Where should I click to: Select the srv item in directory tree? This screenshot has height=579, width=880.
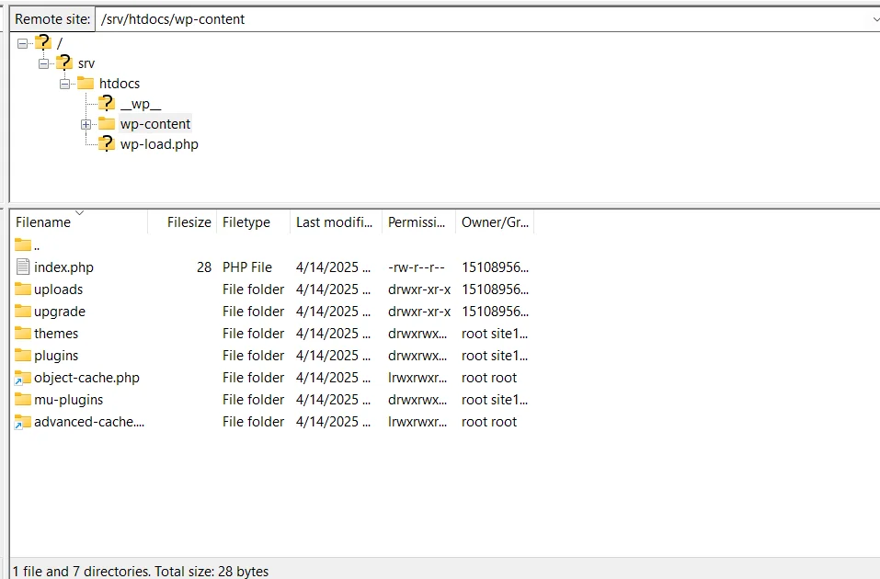tap(86, 63)
